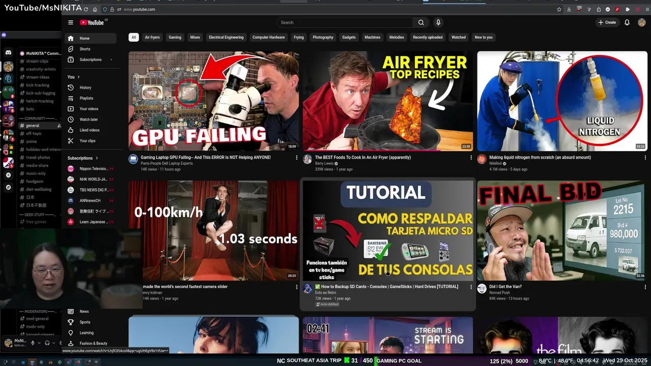This screenshot has width=651, height=366.
Task: Click the YouTube search input field
Action: [x=346, y=22]
